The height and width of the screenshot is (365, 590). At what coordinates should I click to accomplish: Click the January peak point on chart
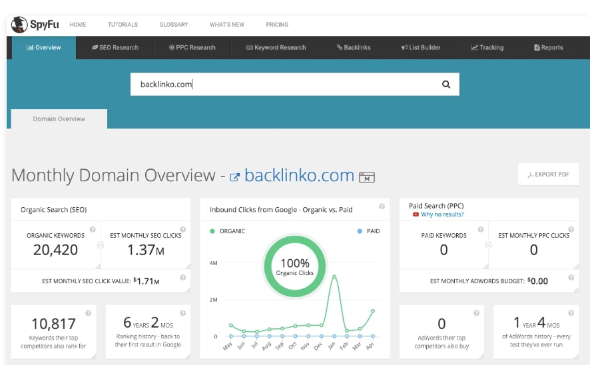(334, 277)
